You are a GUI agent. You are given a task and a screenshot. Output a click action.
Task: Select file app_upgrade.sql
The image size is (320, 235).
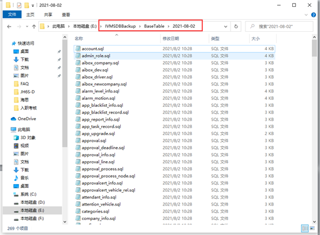98,133
